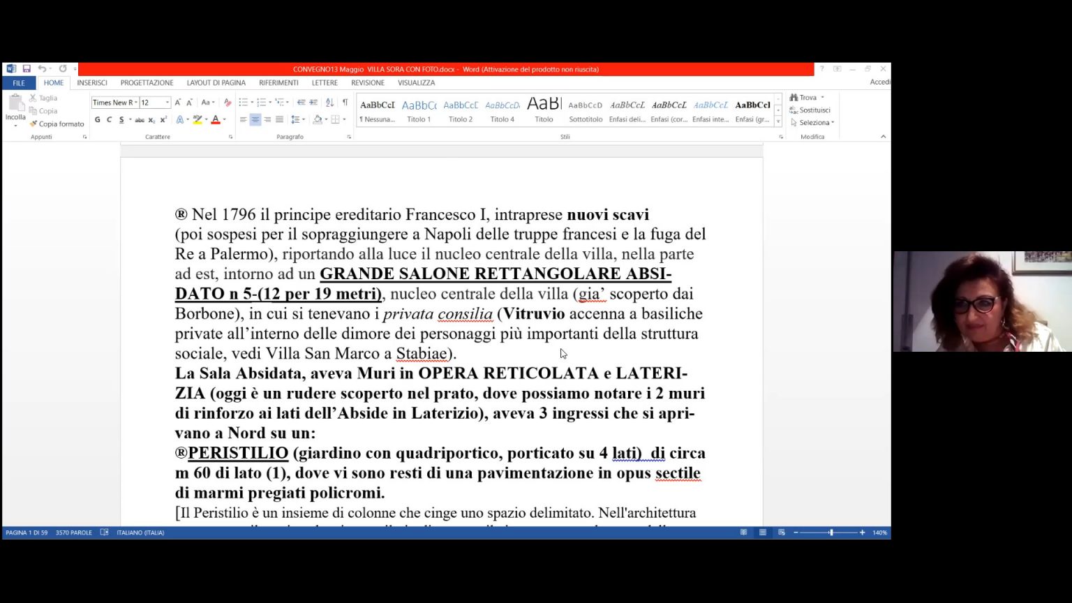The width and height of the screenshot is (1072, 603).
Task: Align text left
Action: point(243,120)
